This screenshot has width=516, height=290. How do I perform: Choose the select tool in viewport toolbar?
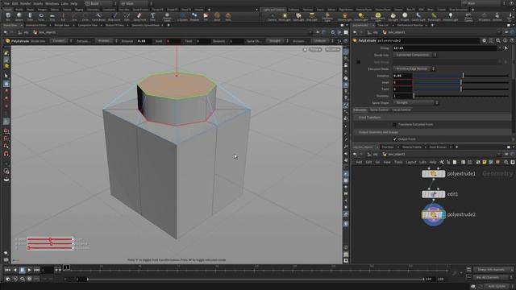pyautogui.click(x=6, y=76)
